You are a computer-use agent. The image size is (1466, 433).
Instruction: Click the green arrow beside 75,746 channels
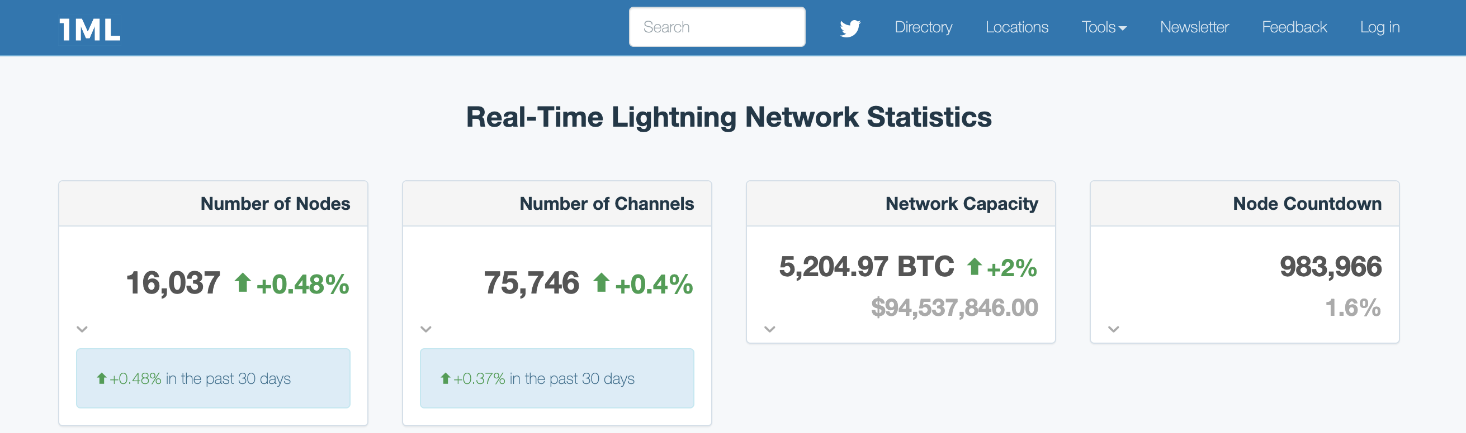point(602,282)
